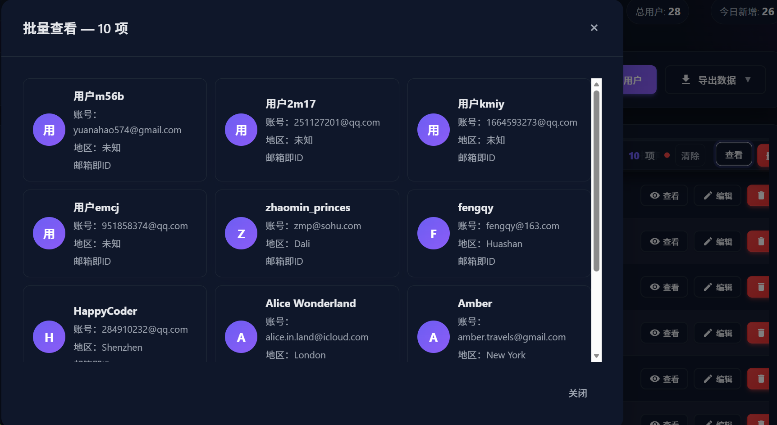The height and width of the screenshot is (425, 777).
Task: Click the avatar of 用户2m17
Action: click(241, 130)
